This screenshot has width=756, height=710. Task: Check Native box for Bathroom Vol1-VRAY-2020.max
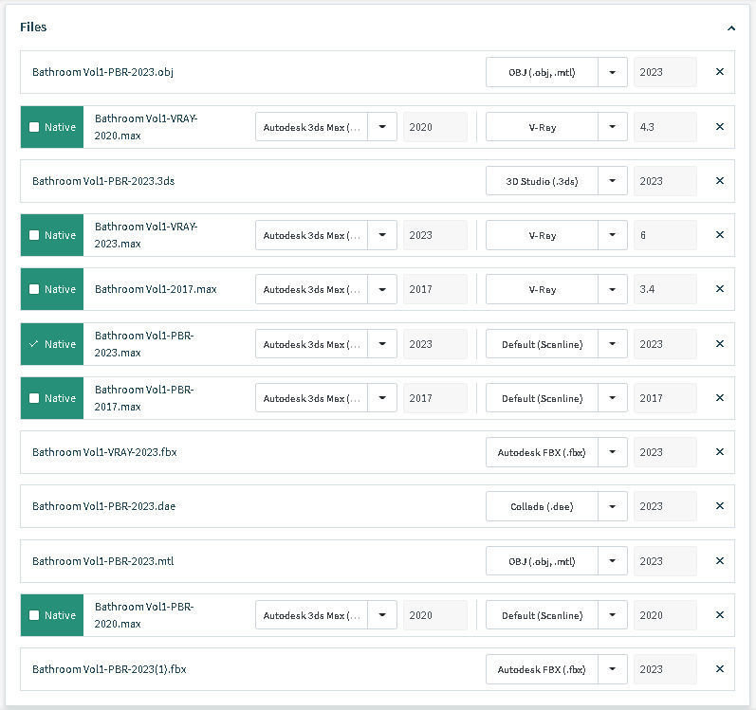(35, 127)
